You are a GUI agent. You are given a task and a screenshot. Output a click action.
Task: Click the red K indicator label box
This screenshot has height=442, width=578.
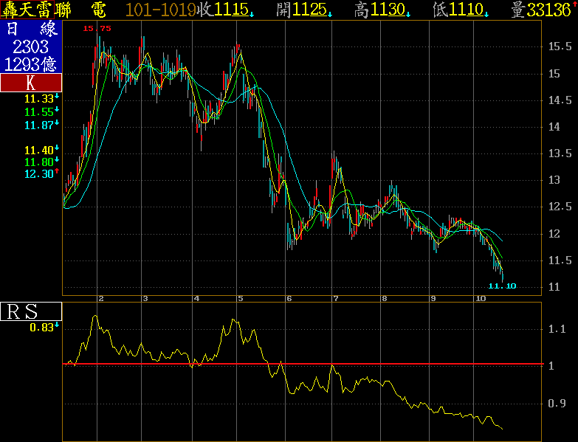click(31, 83)
